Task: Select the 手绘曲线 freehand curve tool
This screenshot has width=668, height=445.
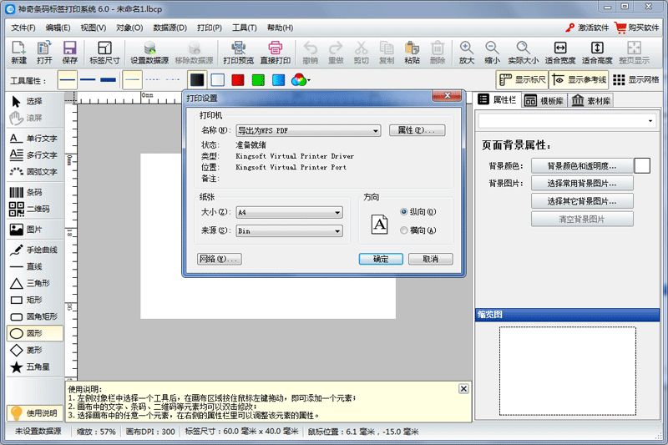Action: click(x=33, y=250)
